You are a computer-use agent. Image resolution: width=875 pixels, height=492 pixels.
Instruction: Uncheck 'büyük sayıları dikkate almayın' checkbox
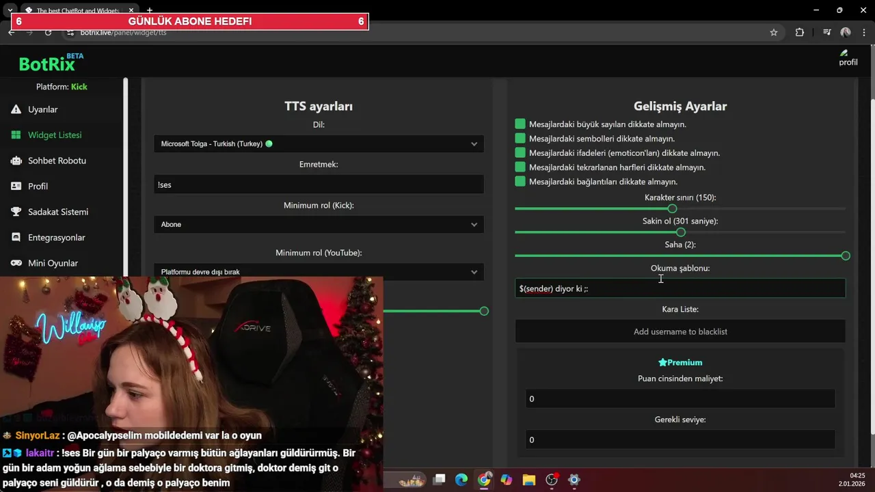point(520,124)
